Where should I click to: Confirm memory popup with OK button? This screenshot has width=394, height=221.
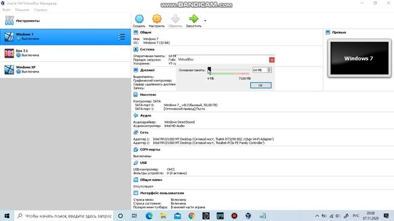260,85
